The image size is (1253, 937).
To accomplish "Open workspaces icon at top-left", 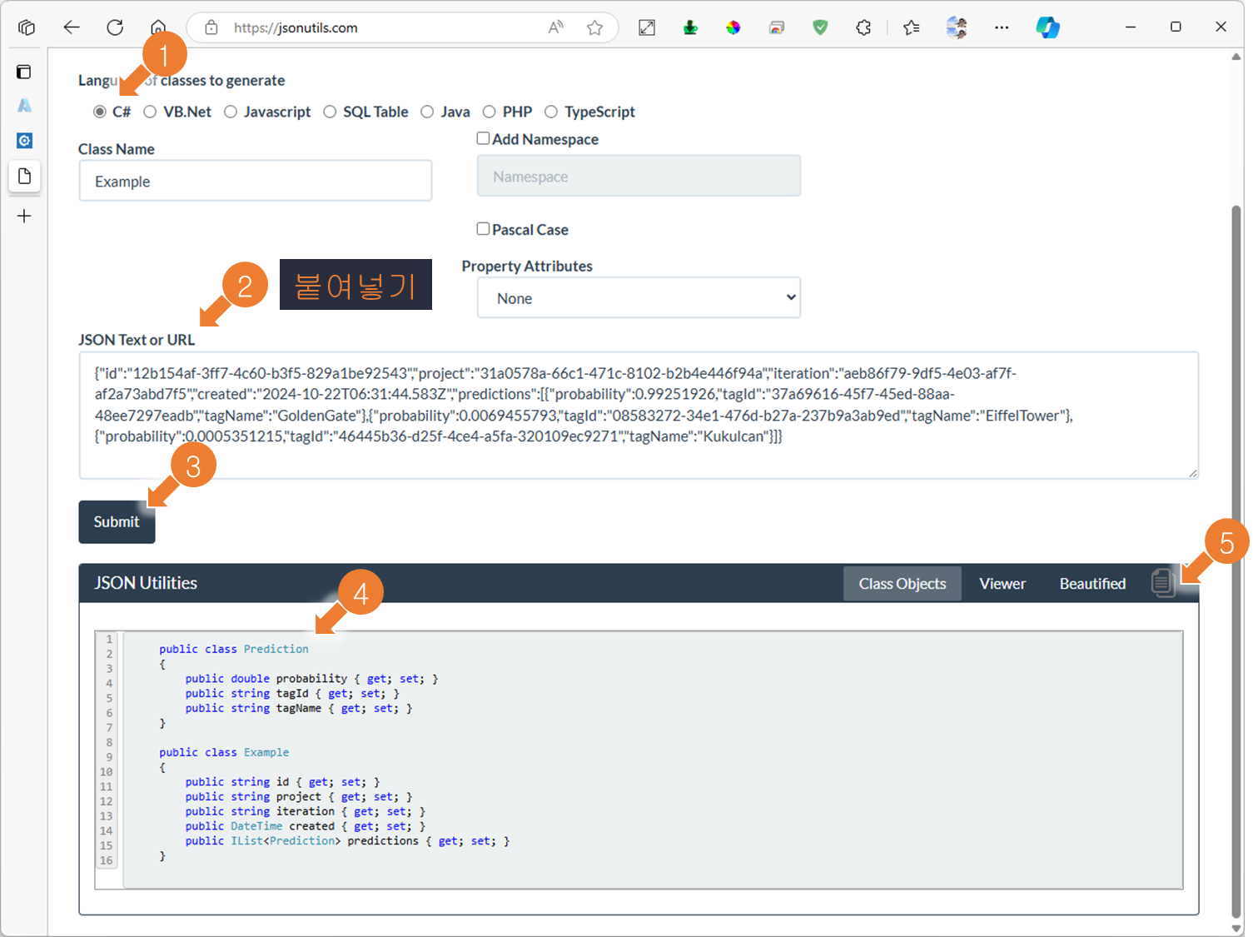I will [27, 27].
